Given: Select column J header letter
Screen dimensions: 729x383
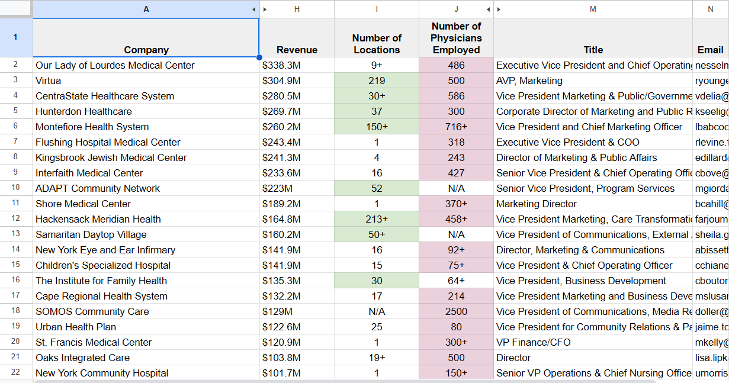Looking at the screenshot, I should (x=456, y=9).
